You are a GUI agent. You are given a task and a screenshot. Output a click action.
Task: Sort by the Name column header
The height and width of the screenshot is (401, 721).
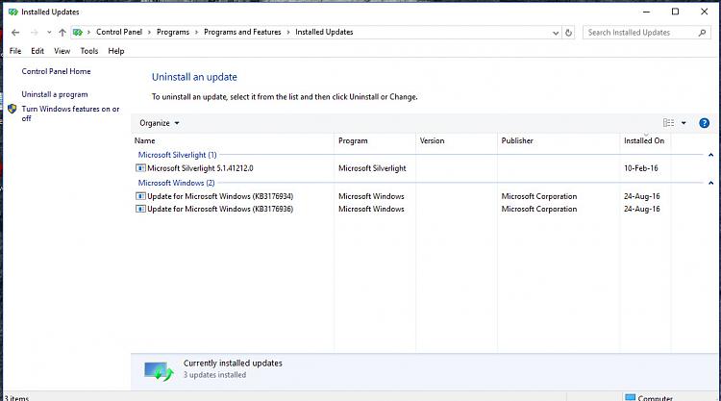pos(233,140)
